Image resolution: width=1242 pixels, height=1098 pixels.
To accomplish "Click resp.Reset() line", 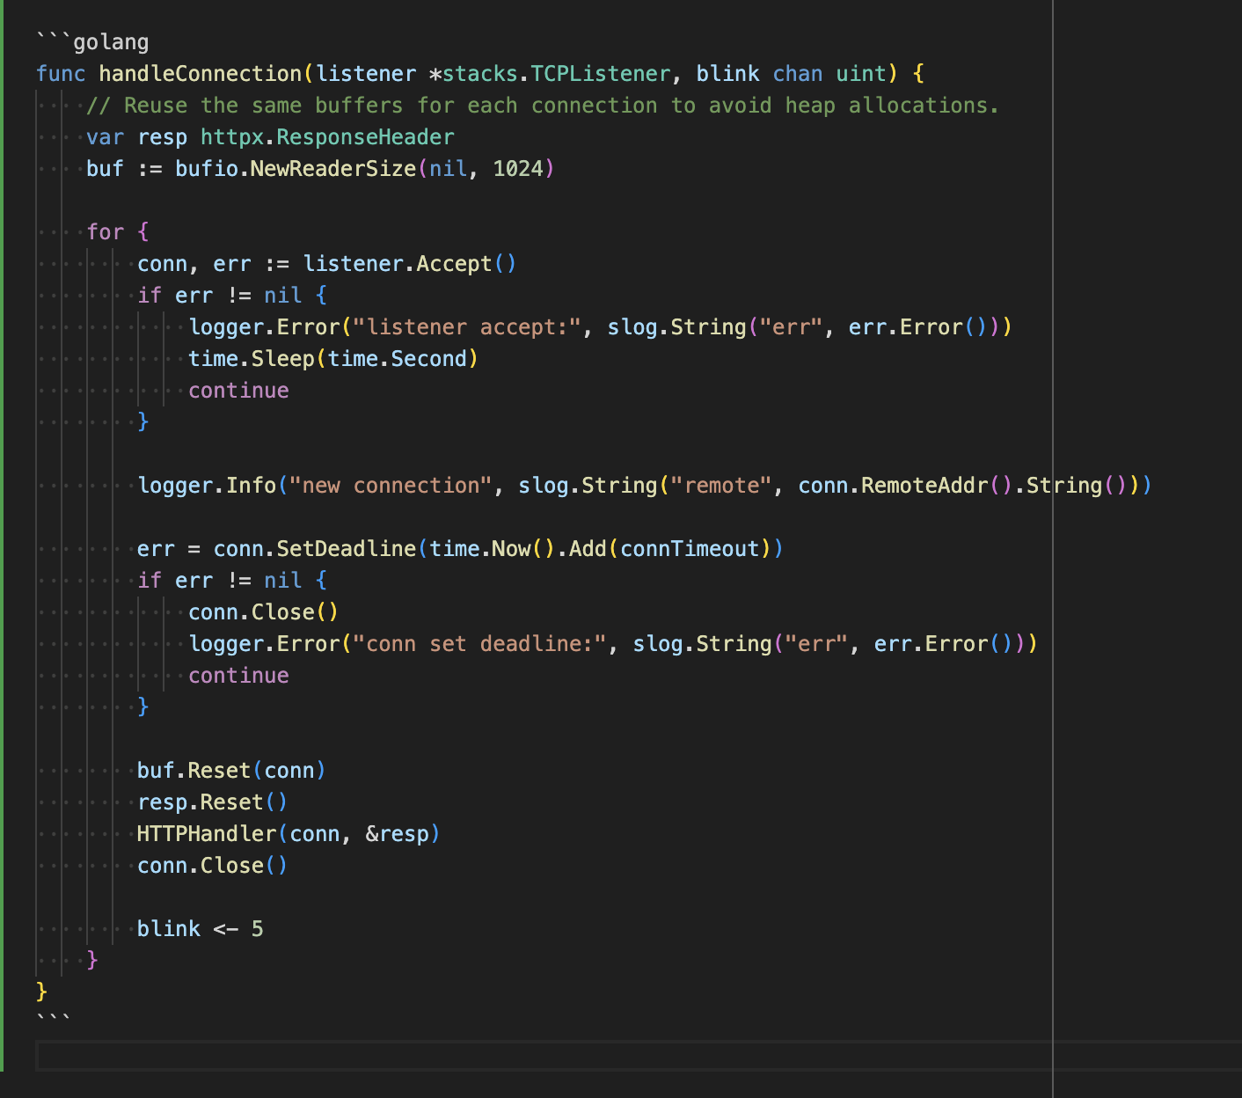I will [x=212, y=802].
